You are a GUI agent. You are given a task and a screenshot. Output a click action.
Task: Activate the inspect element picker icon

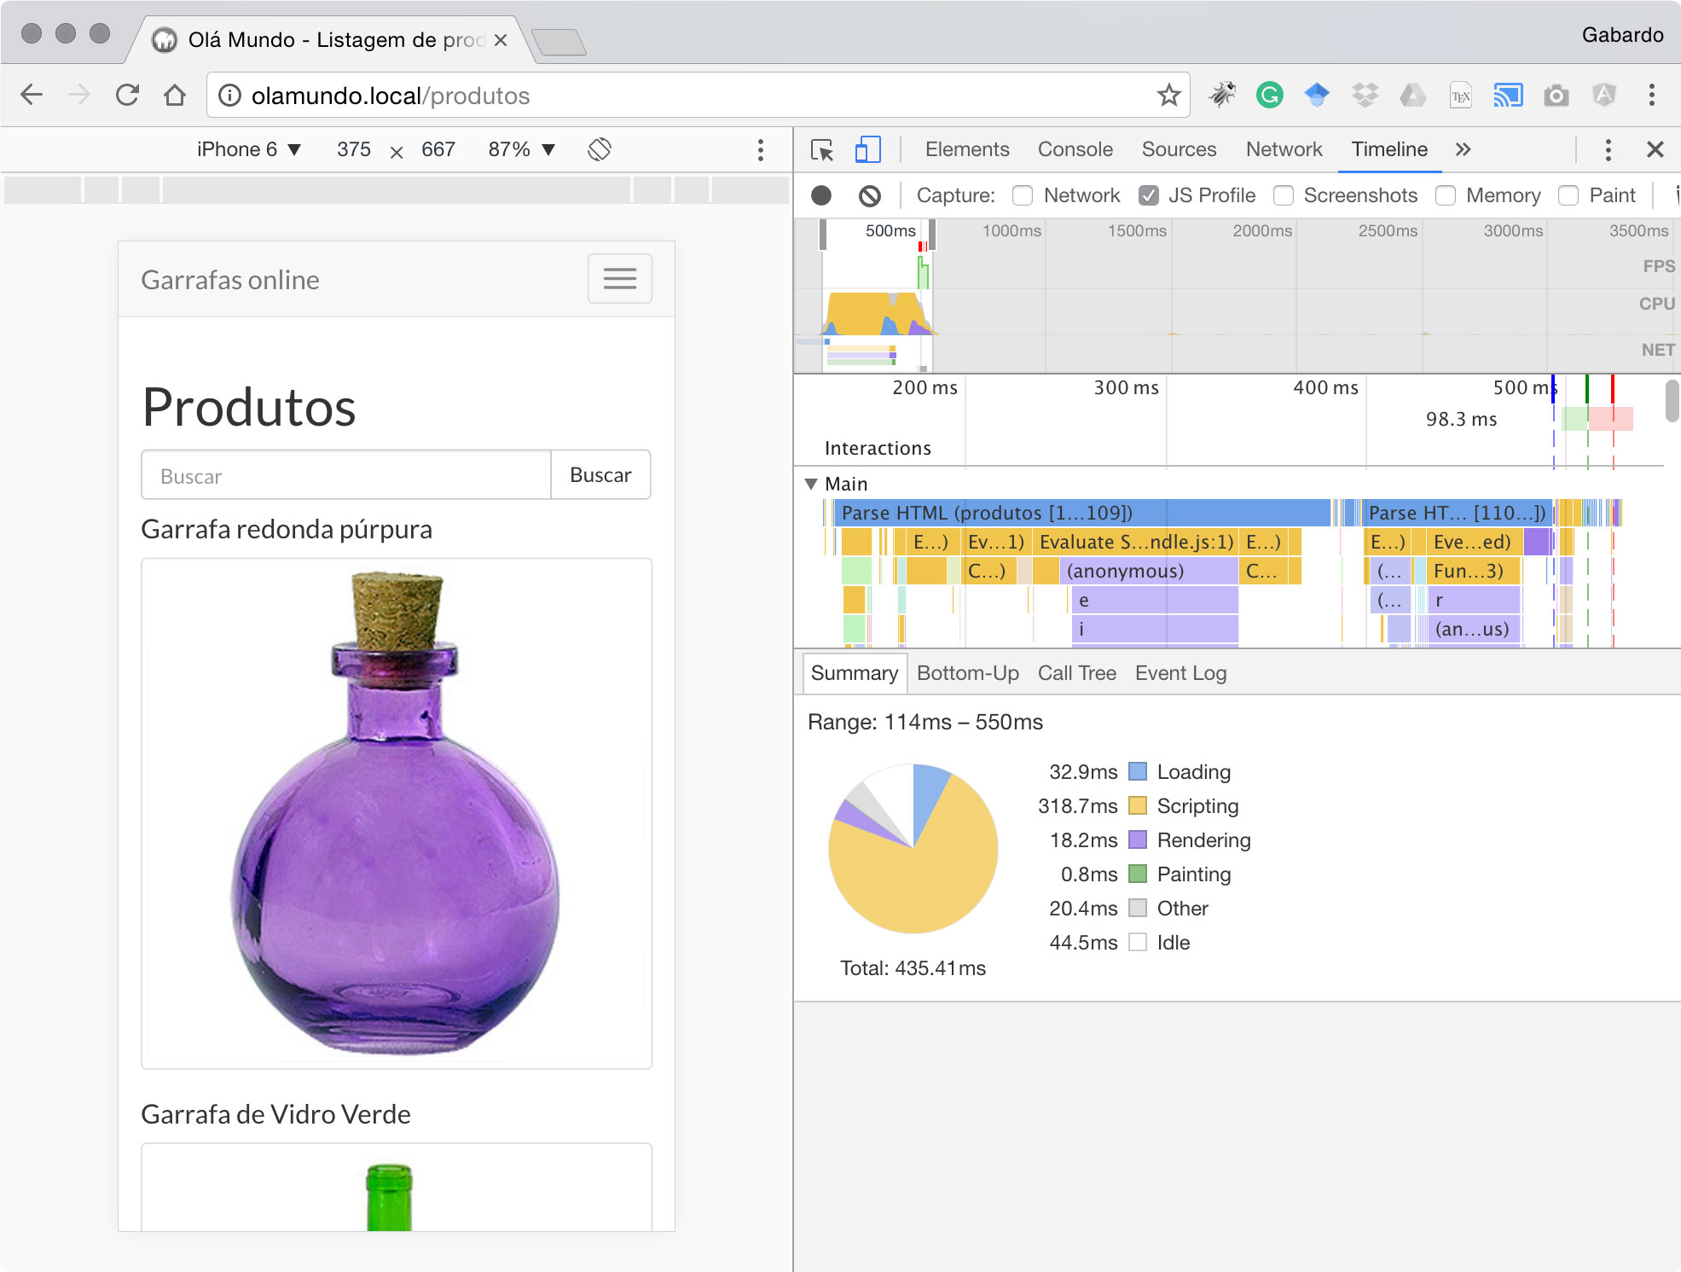click(822, 150)
